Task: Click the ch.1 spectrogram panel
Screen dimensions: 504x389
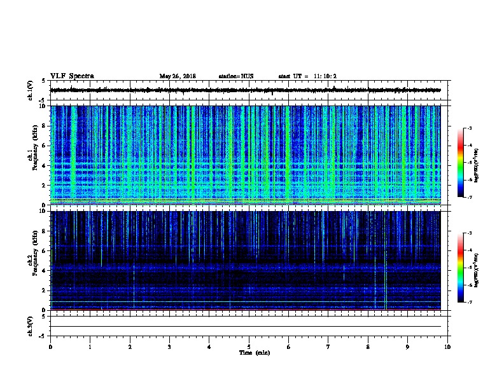Action: (x=245, y=155)
